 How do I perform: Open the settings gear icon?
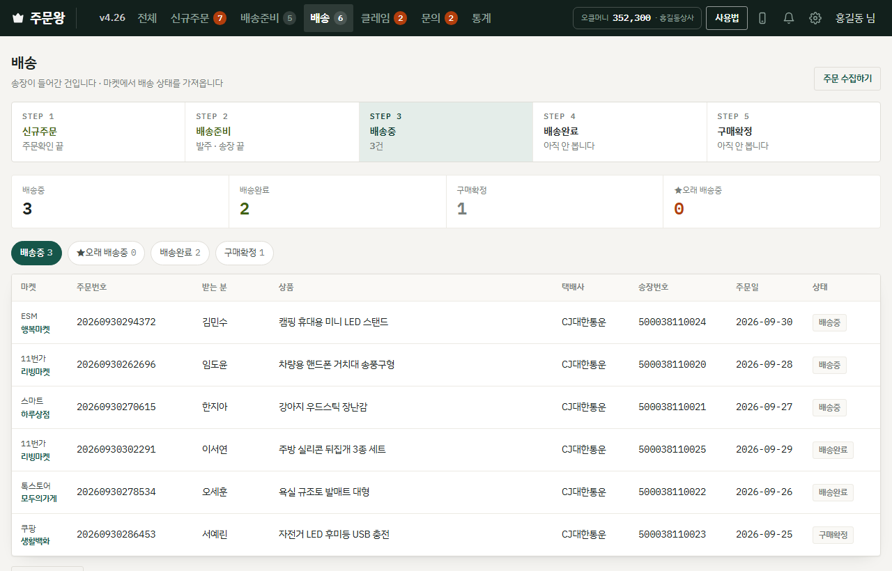[815, 18]
